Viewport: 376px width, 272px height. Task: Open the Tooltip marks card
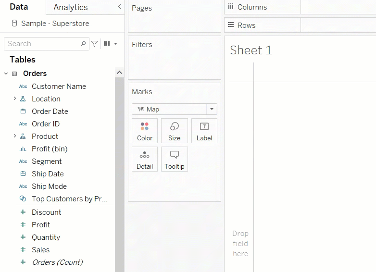[174, 159]
